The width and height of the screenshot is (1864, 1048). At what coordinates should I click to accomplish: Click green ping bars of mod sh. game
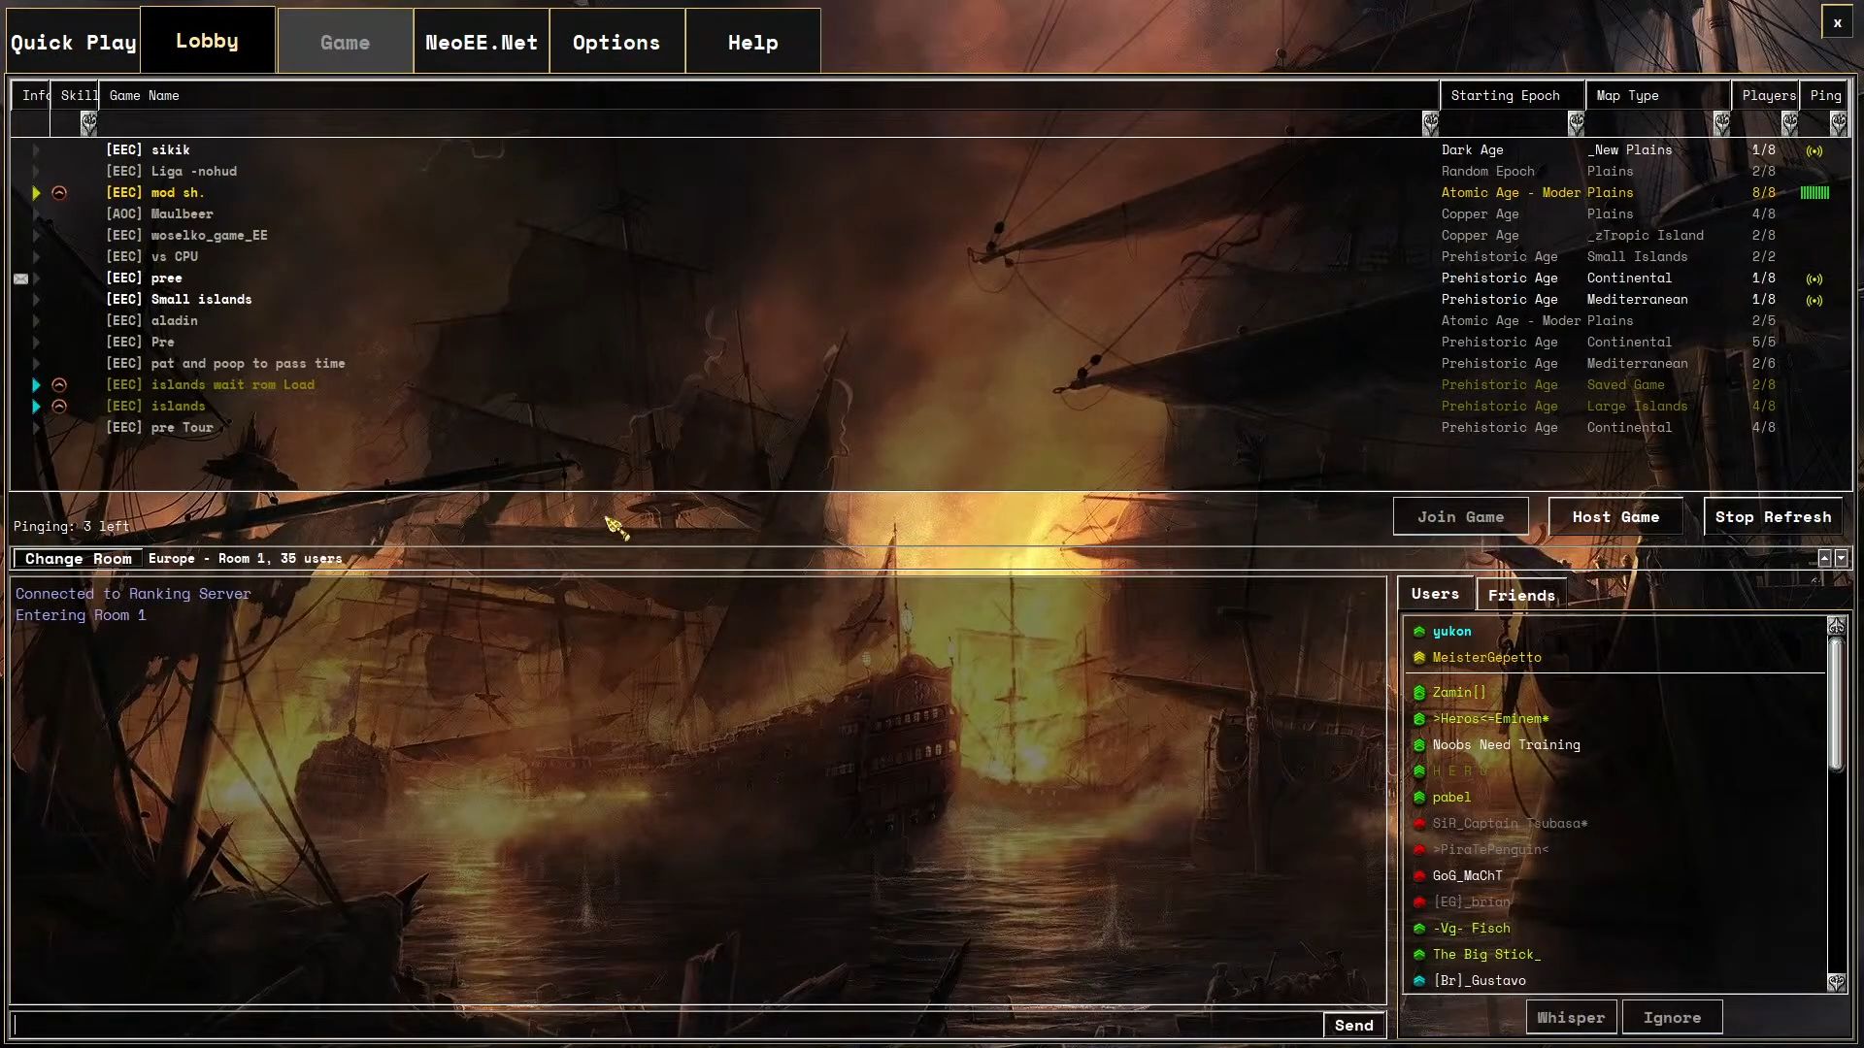(1814, 193)
